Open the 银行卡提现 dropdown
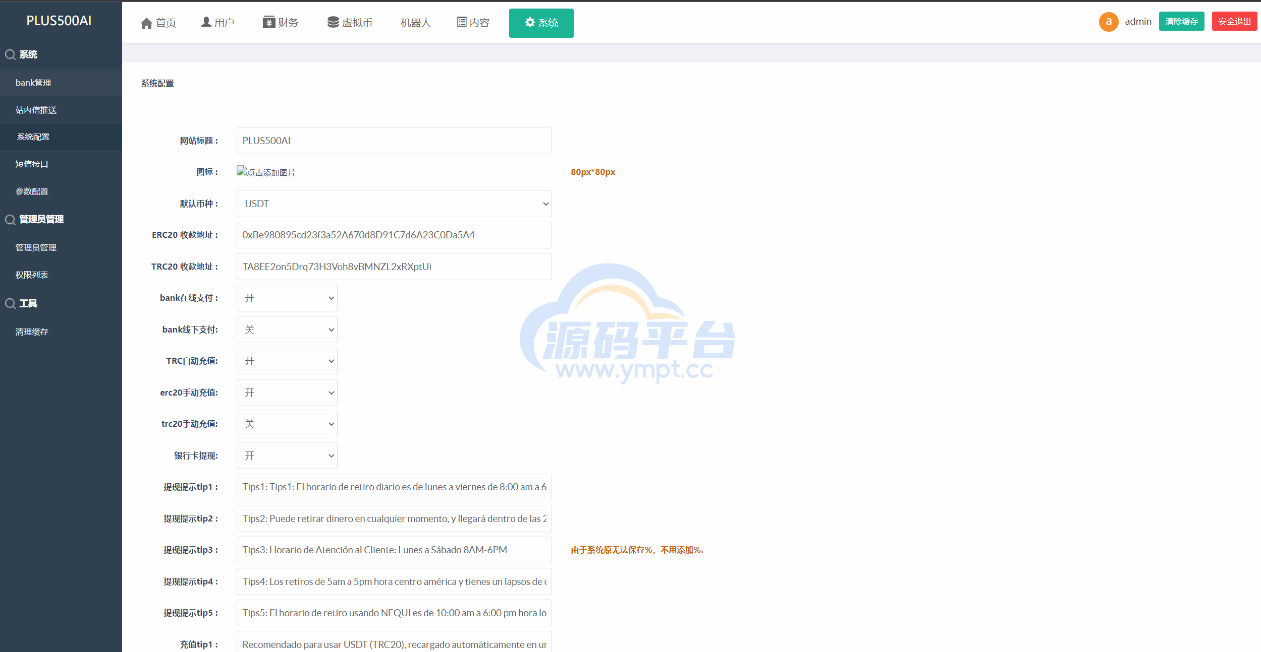This screenshot has height=652, width=1261. pyautogui.click(x=287, y=455)
